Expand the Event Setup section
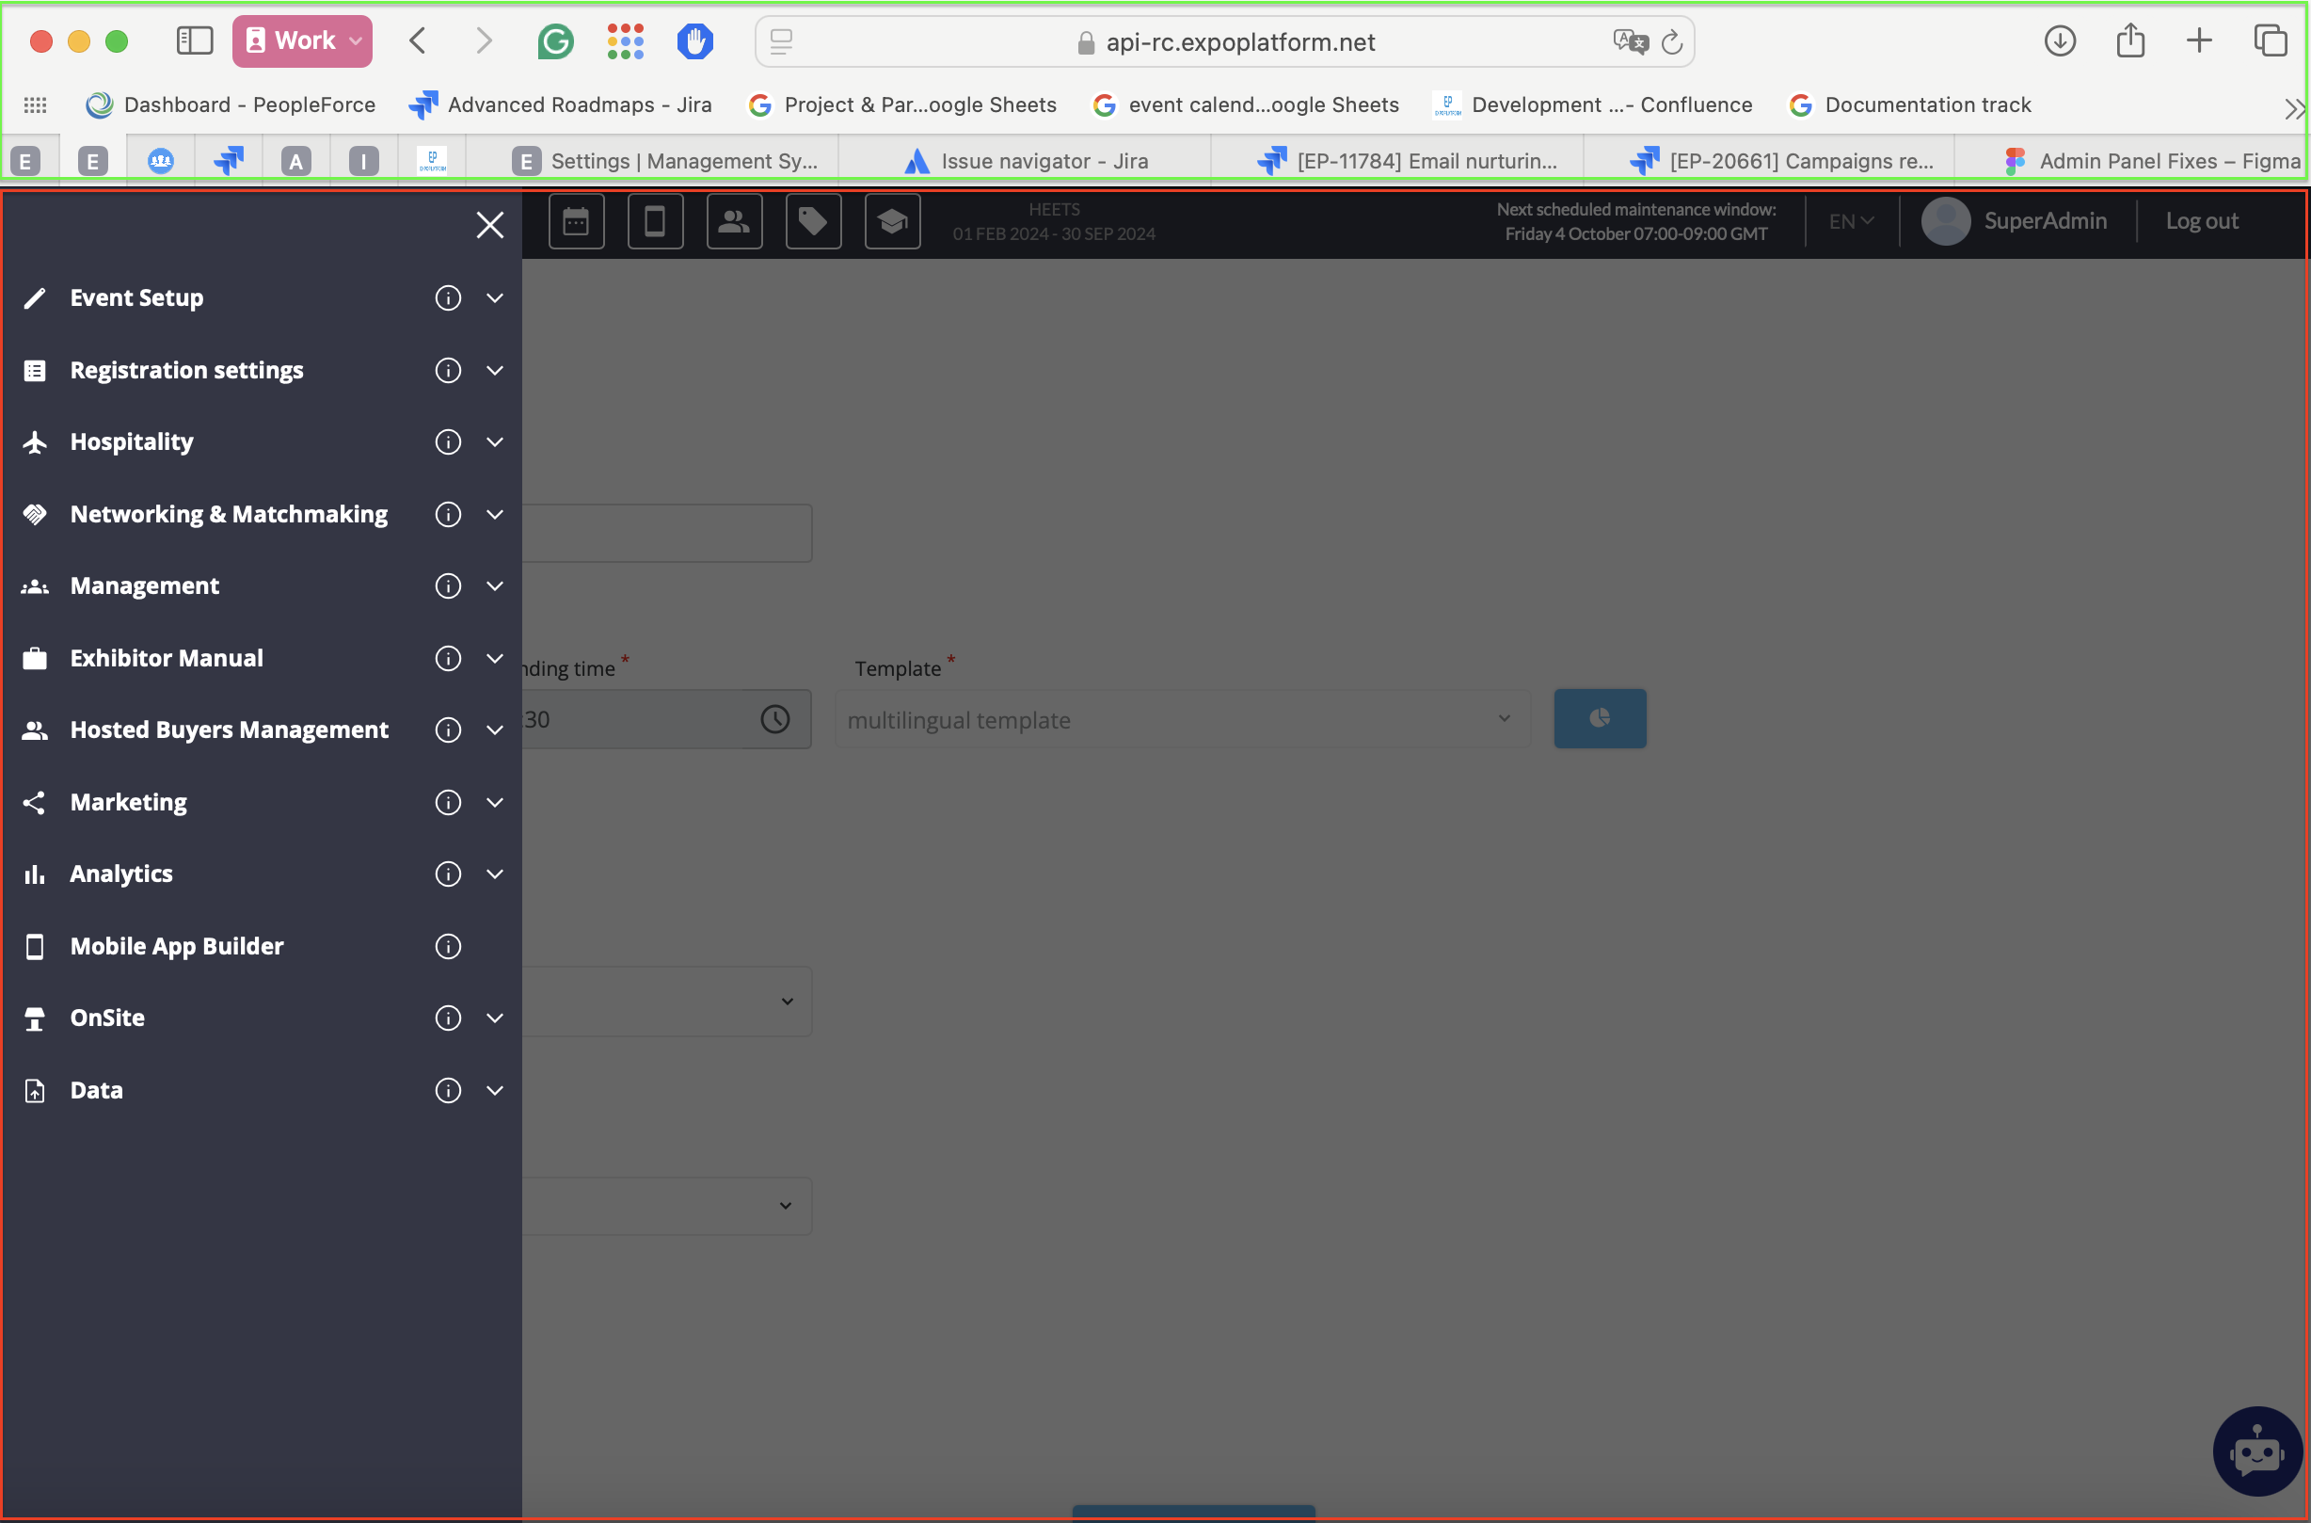Screen dimensions: 2311x1523 click(x=494, y=298)
